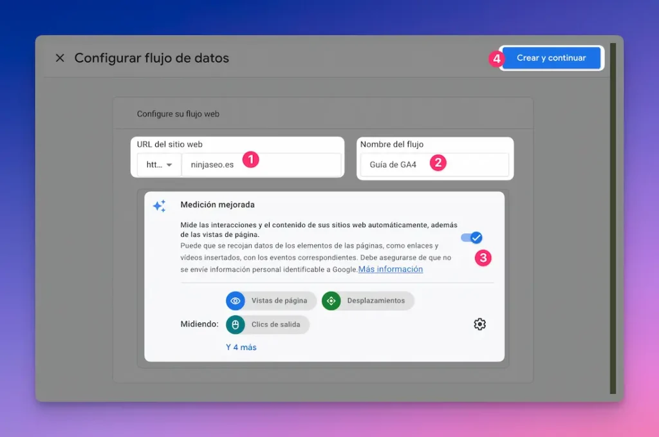Click the eye icon on Vistas de página chip
The width and height of the screenshot is (659, 437).
click(x=236, y=301)
